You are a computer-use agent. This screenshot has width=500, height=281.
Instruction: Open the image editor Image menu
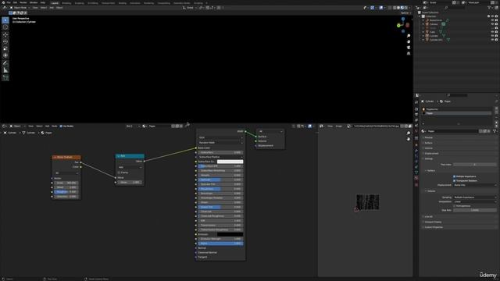338,126
